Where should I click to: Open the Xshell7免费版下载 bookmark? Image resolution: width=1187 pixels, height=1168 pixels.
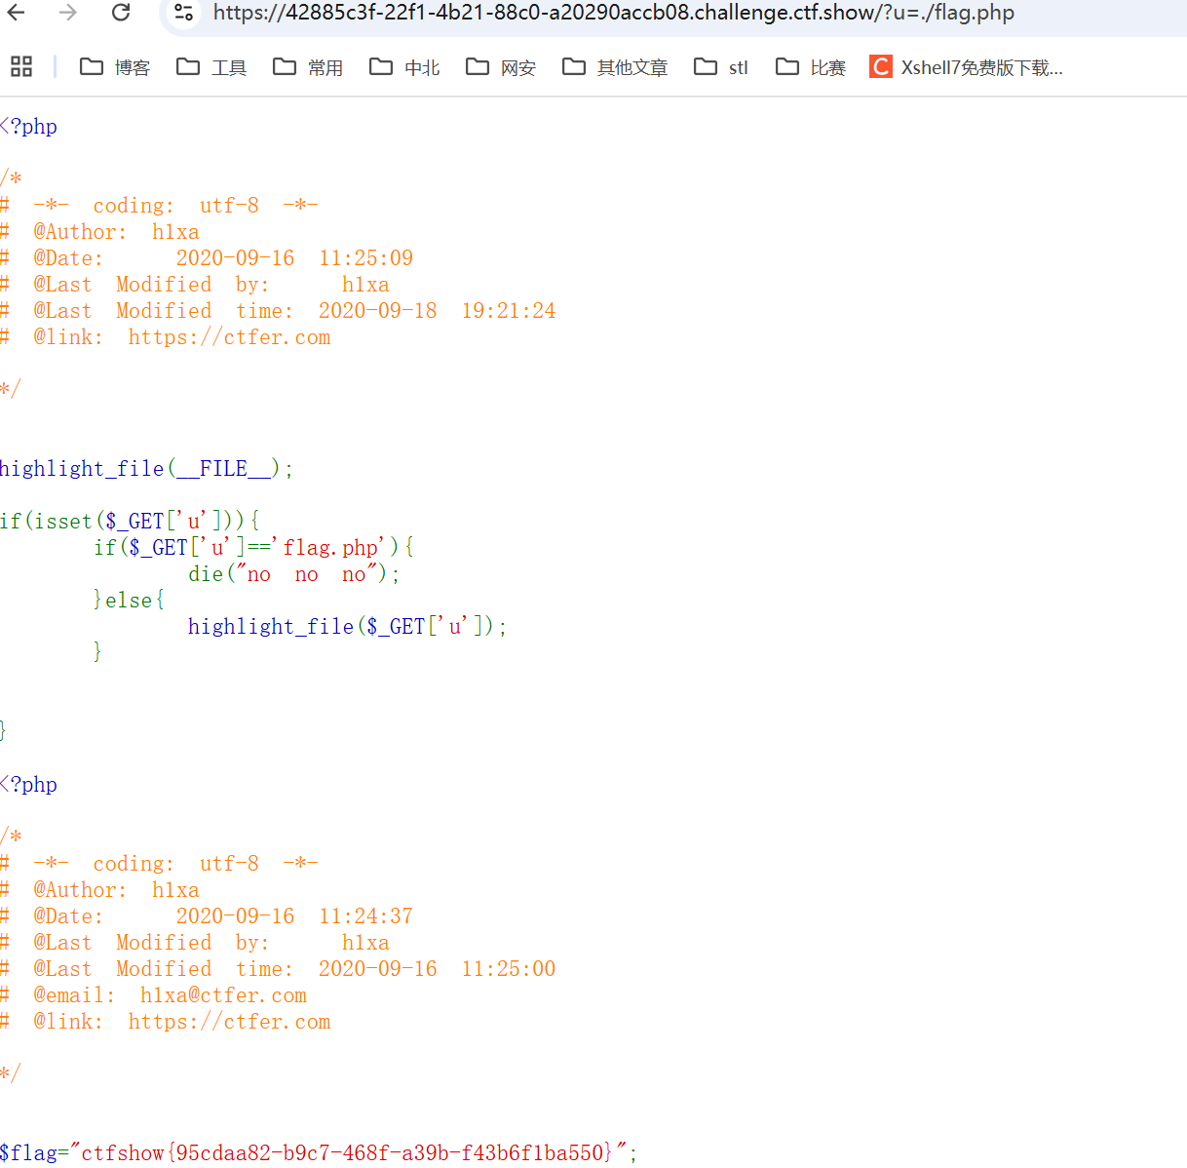pyautogui.click(x=966, y=67)
